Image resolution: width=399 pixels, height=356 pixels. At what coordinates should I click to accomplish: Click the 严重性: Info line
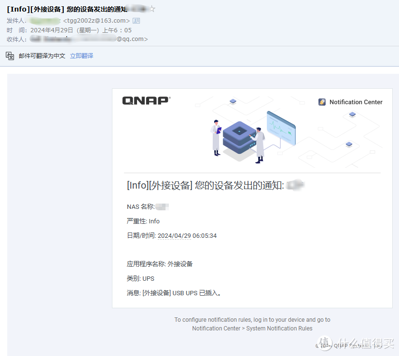coord(143,221)
